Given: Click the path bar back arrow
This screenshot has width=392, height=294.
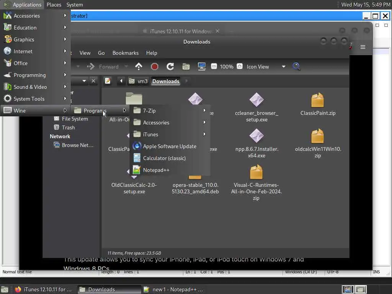Looking at the screenshot, I should (x=121, y=81).
